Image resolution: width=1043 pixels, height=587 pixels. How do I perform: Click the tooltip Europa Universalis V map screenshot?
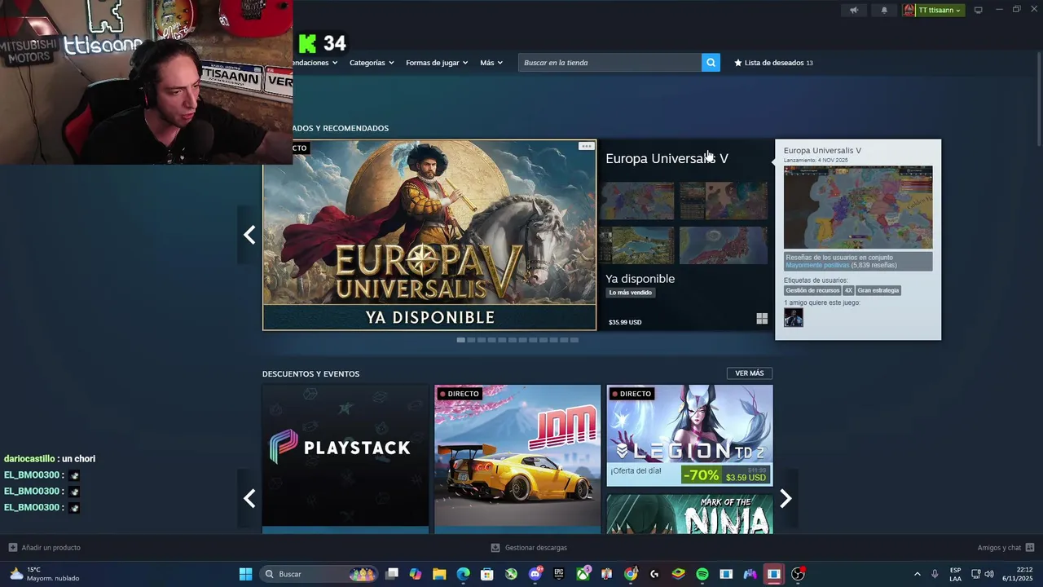pyautogui.click(x=858, y=207)
